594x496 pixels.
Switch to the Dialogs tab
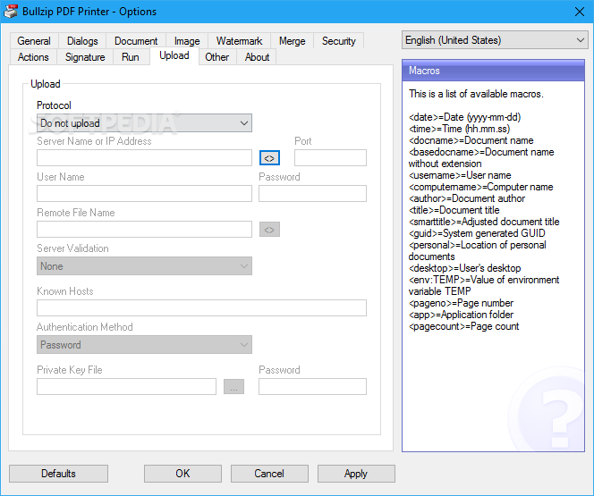[82, 41]
